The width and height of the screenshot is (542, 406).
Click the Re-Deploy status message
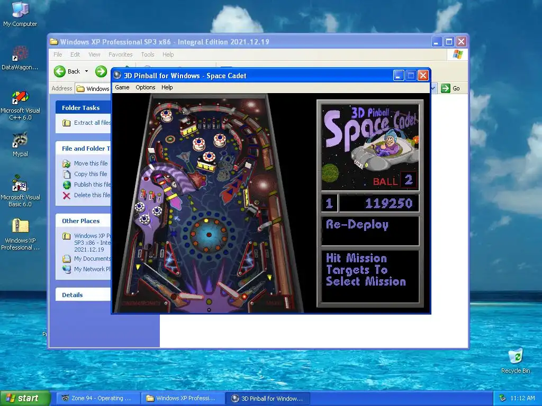(x=357, y=225)
